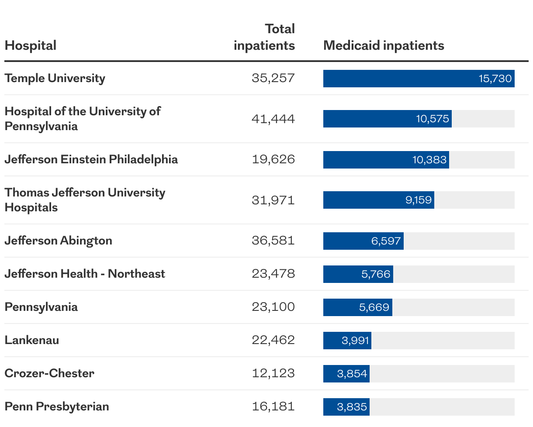The image size is (533, 427).
Task: Select Jefferson Health - Northeast label
Action: tap(85, 274)
